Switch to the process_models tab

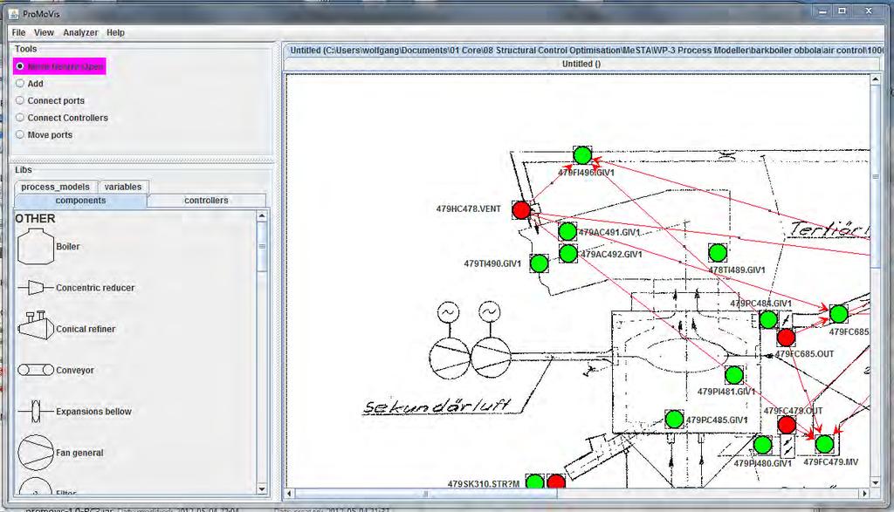click(55, 187)
